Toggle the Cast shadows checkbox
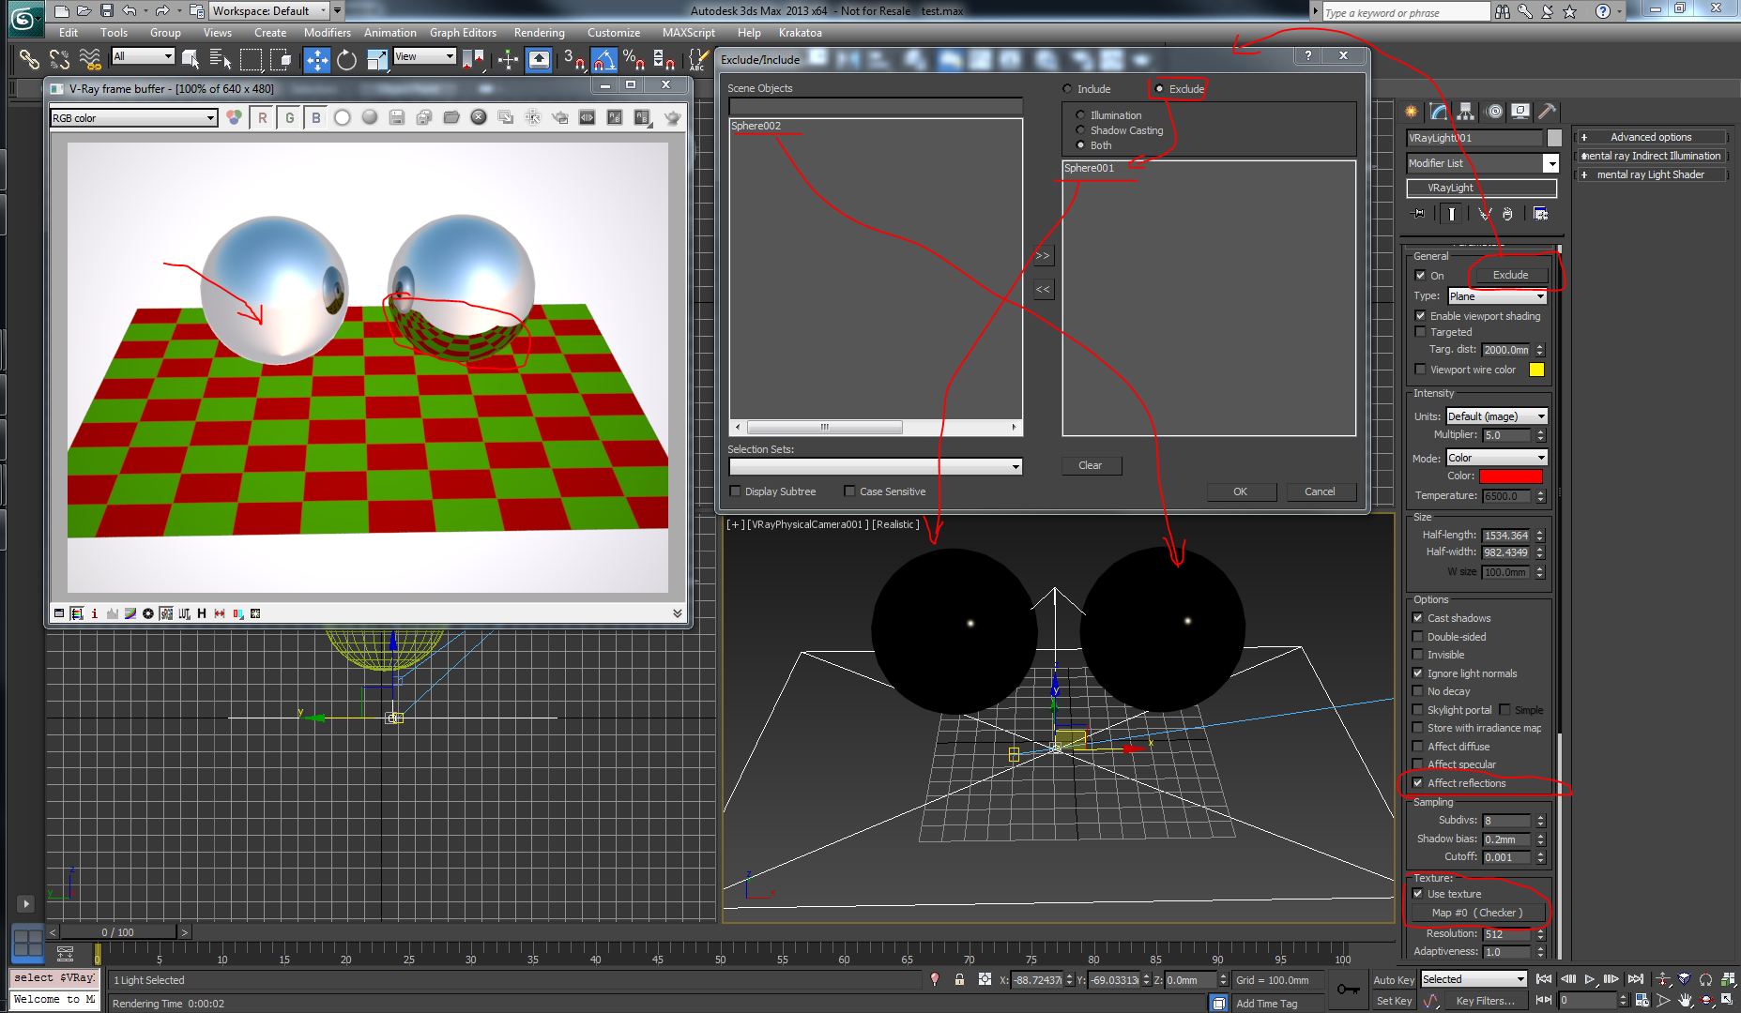The width and height of the screenshot is (1741, 1013). point(1418,618)
